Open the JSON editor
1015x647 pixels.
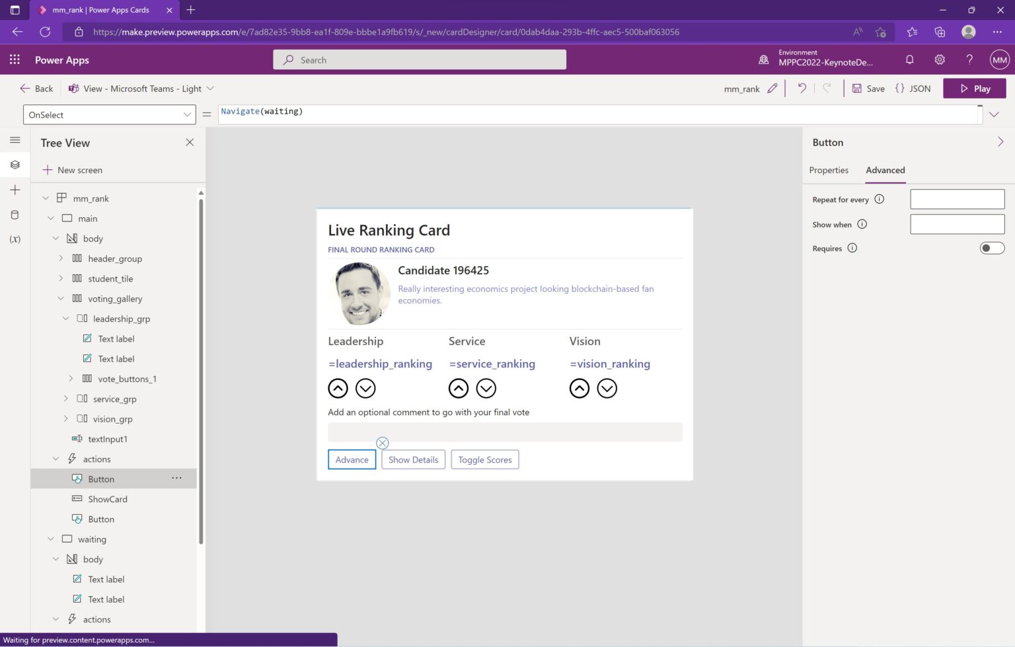913,88
